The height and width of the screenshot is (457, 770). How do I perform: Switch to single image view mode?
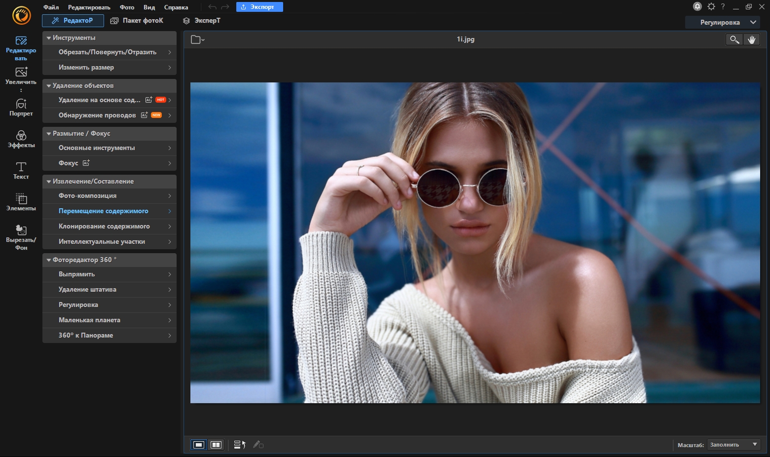pos(199,445)
